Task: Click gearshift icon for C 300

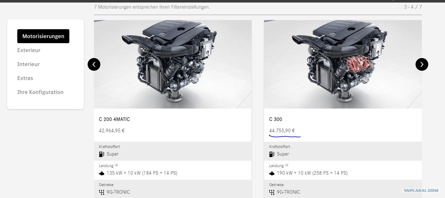Action: click(272, 192)
